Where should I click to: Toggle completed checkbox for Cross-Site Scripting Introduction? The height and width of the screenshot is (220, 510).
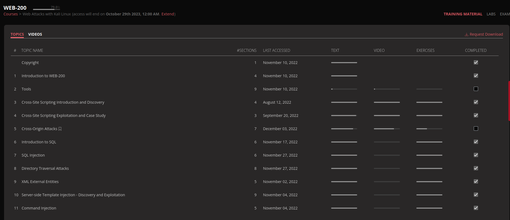[x=476, y=102]
